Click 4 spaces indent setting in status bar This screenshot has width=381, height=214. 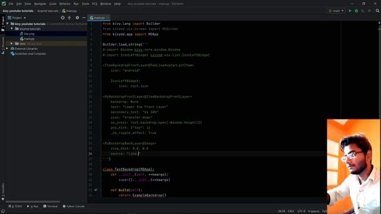pyautogui.click(x=314, y=212)
